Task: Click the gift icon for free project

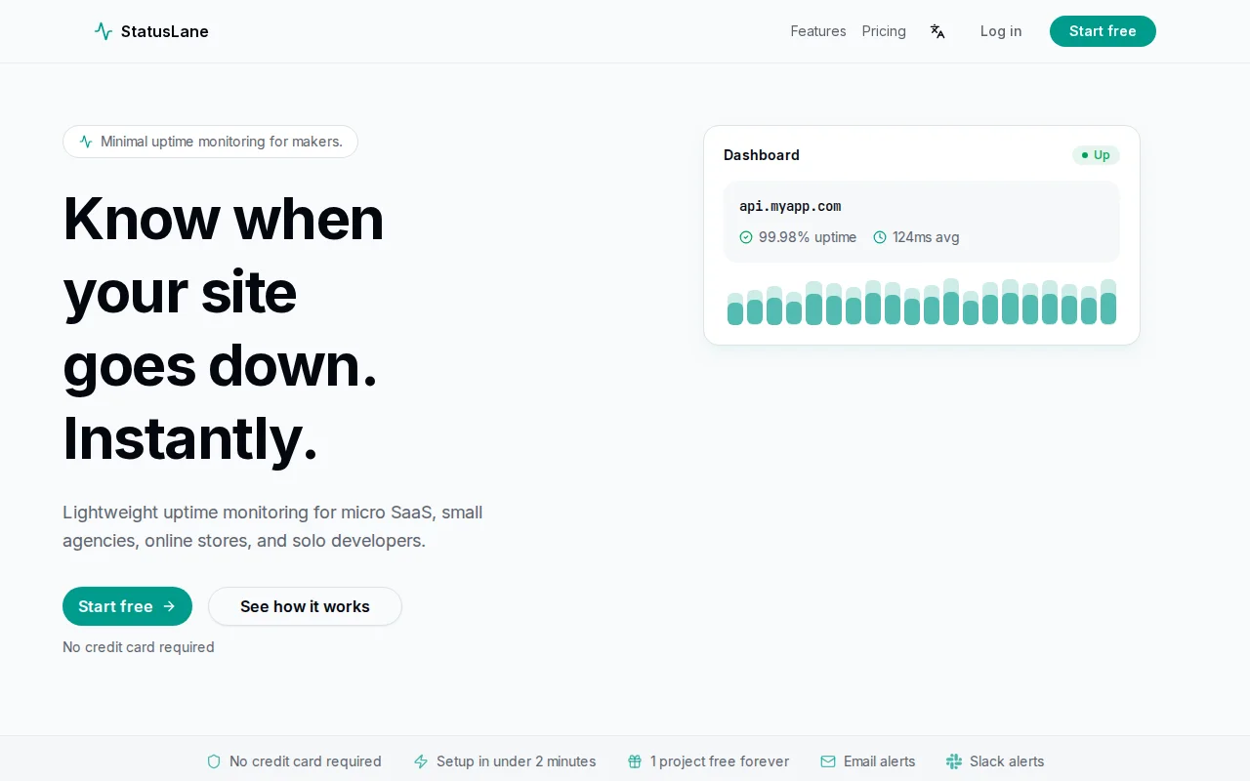Action: click(635, 761)
